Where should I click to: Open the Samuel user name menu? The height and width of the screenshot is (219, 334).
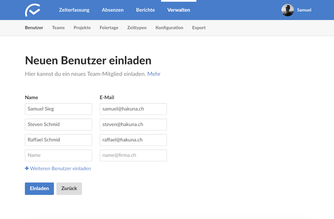click(x=304, y=10)
